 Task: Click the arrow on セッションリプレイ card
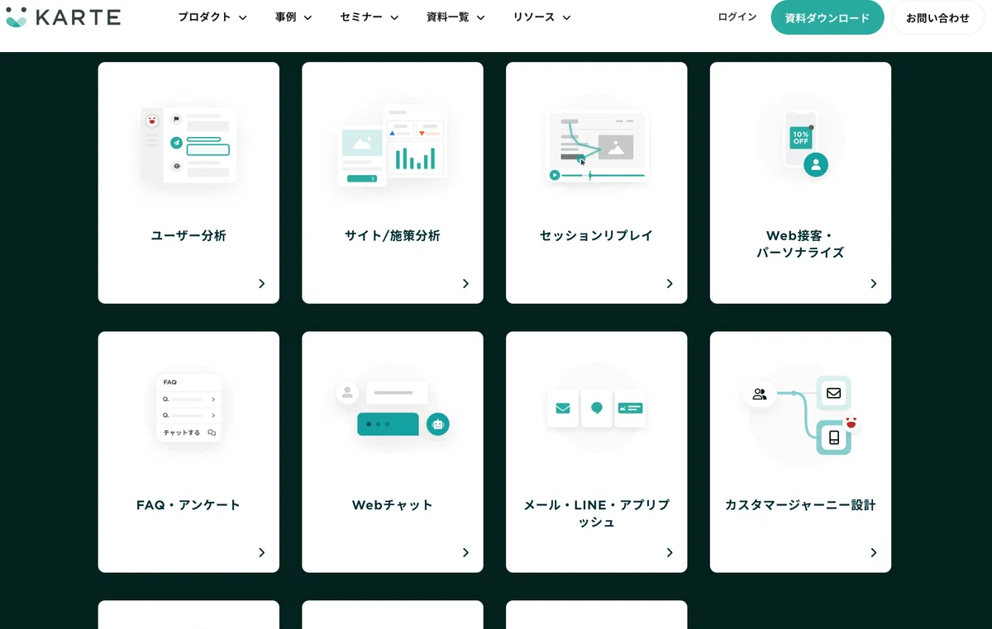coord(670,284)
